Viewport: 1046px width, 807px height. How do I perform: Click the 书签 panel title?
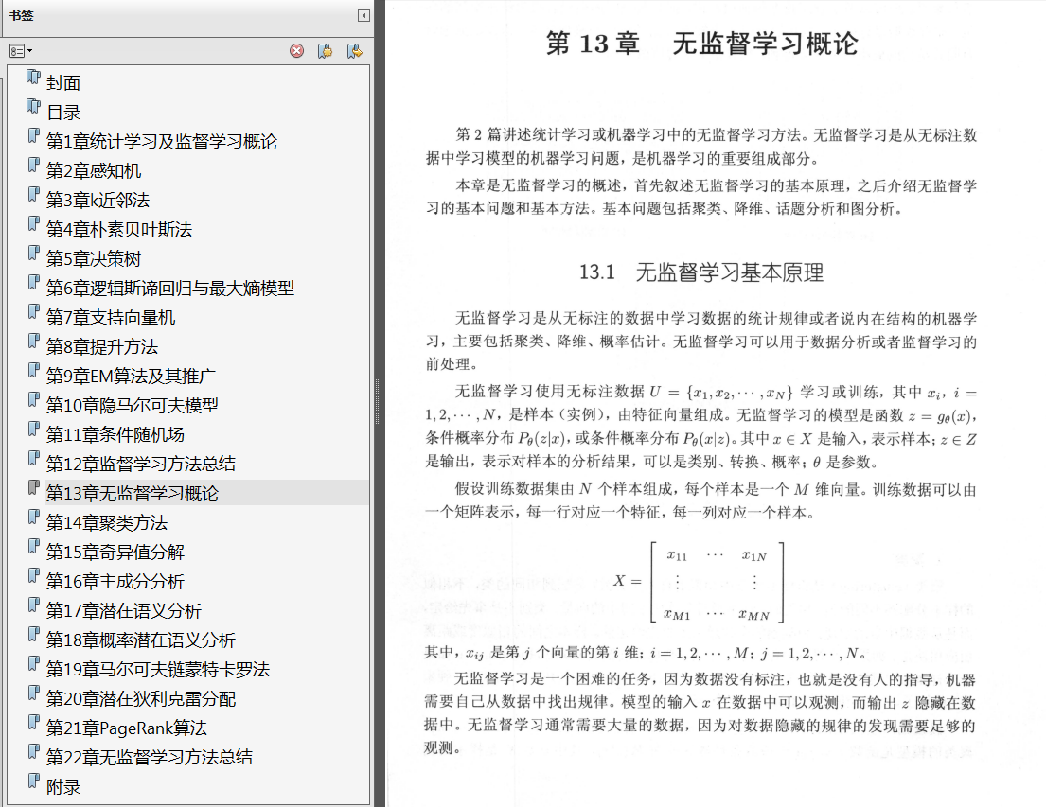(22, 15)
